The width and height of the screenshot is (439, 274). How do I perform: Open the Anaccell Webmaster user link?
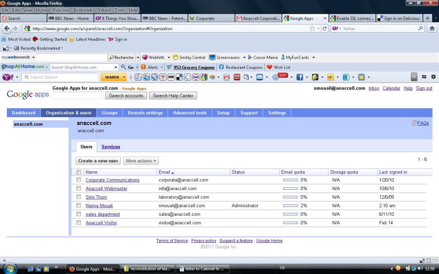tap(106, 188)
